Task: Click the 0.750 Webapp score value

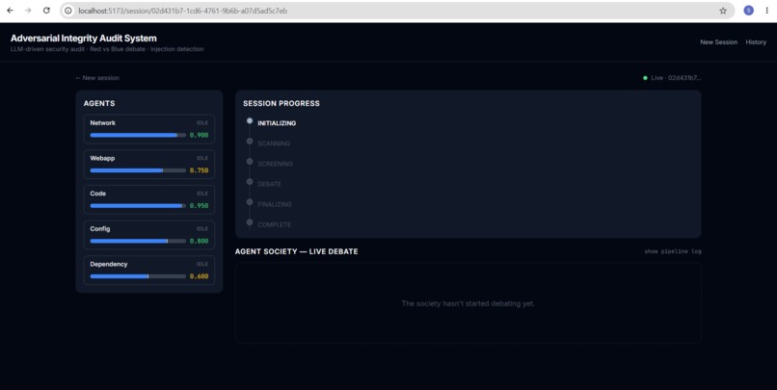Action: coord(199,170)
